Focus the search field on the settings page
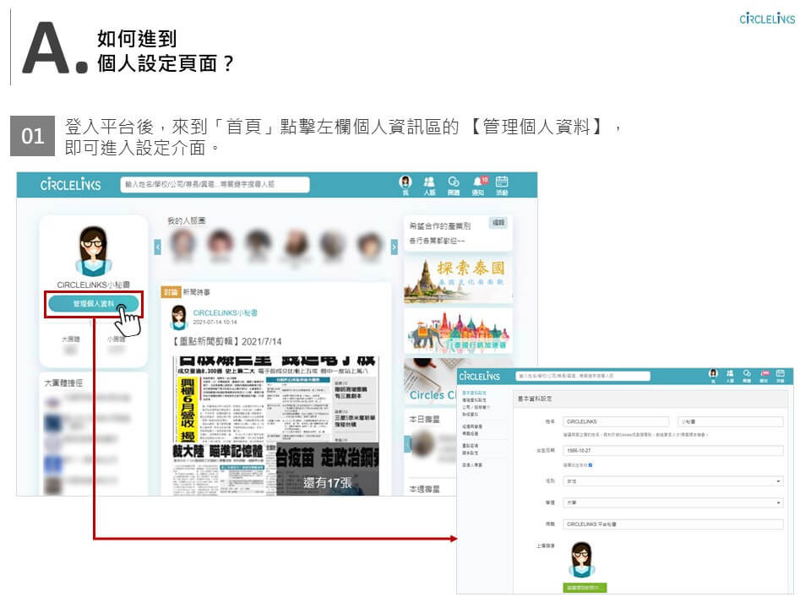Image resolution: width=811 pixels, height=608 pixels. click(582, 376)
